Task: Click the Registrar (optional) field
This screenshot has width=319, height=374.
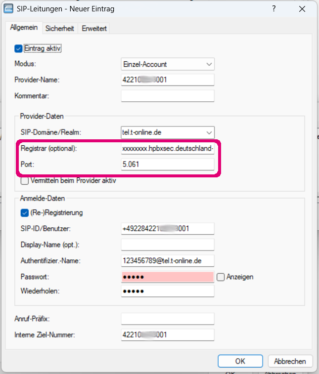Action: pos(168,148)
